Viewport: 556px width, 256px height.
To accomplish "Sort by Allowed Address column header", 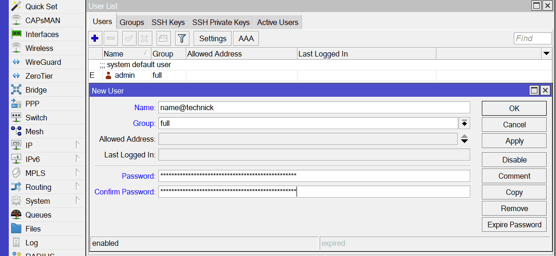I will (241, 54).
